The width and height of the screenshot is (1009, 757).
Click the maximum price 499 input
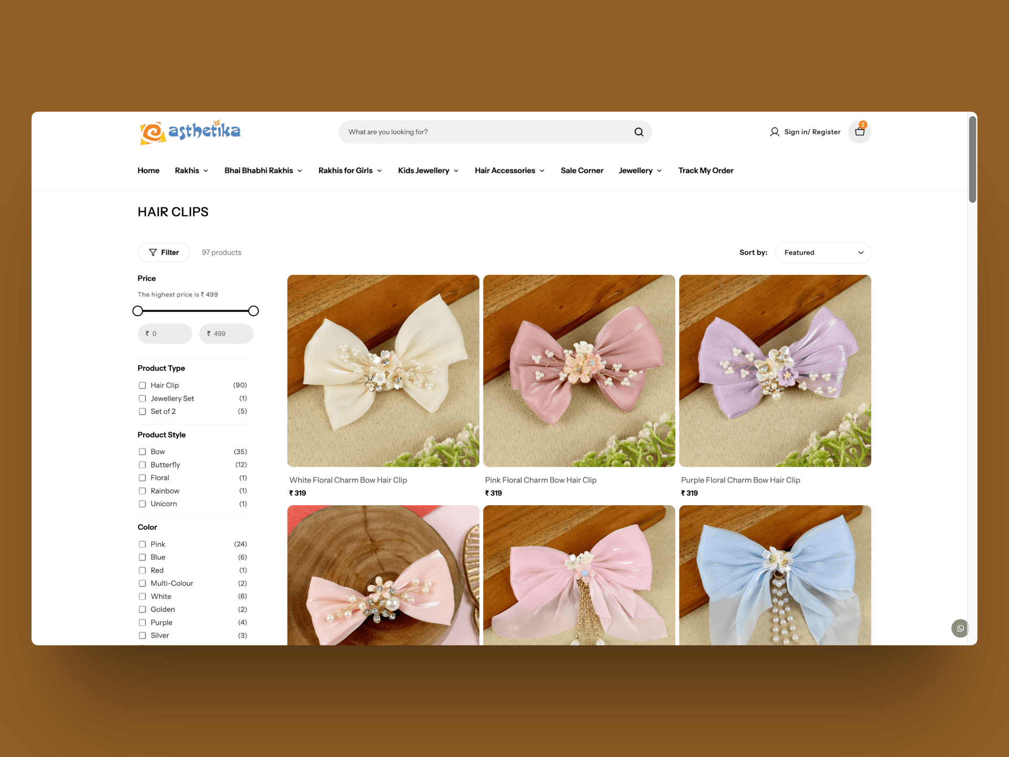point(226,334)
